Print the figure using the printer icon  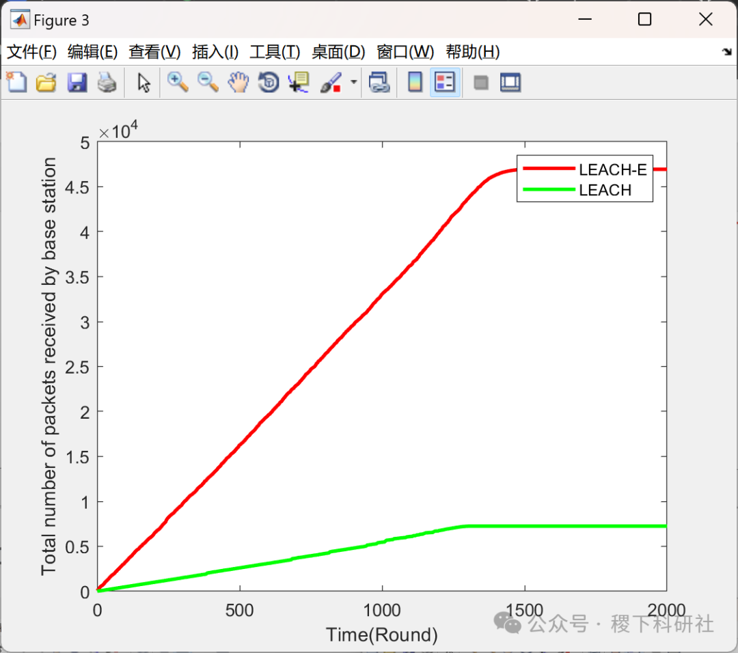click(x=107, y=83)
